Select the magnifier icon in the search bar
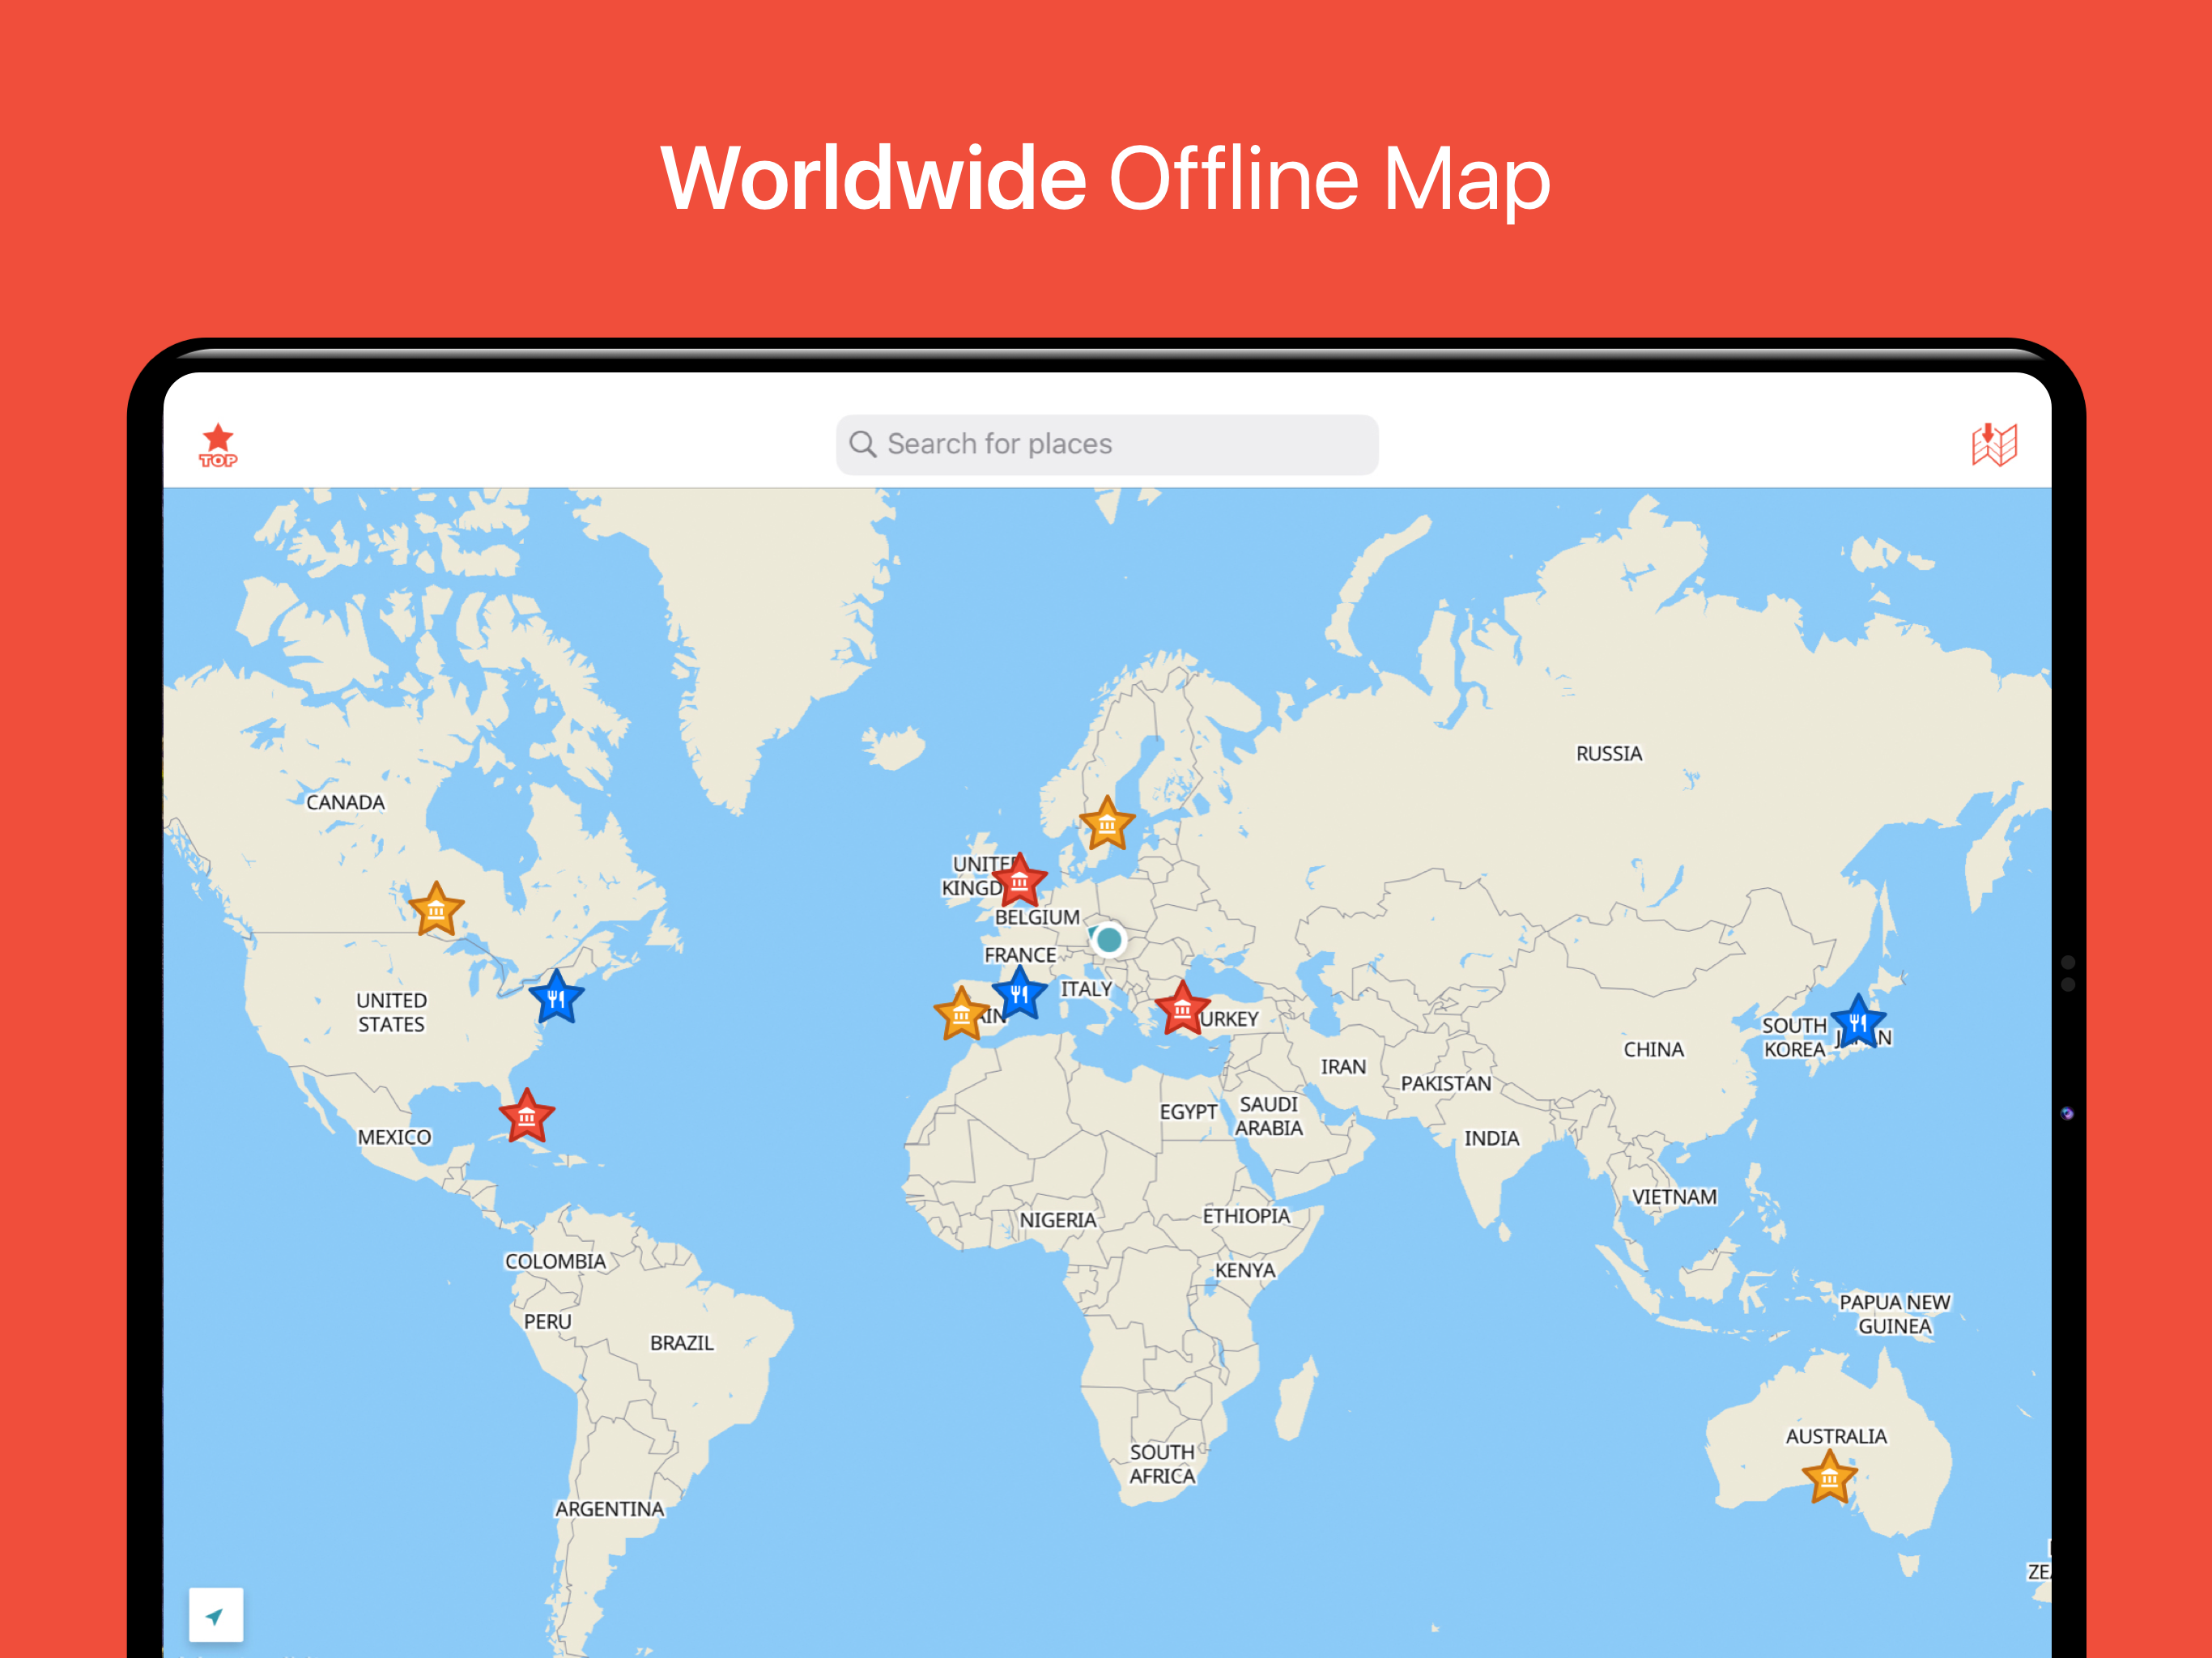 click(862, 443)
